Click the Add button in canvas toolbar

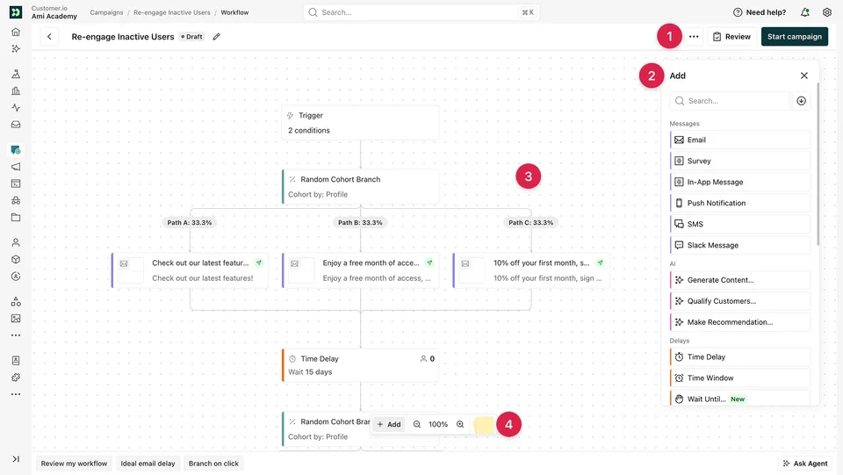coord(389,424)
